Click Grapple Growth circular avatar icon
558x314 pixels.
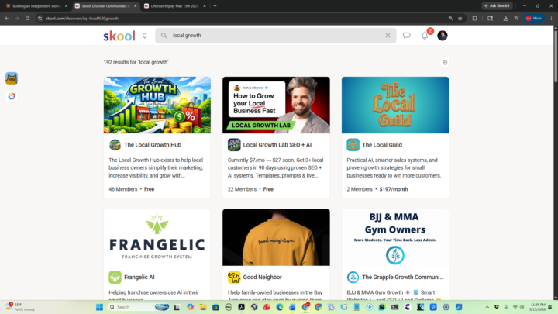tap(353, 277)
